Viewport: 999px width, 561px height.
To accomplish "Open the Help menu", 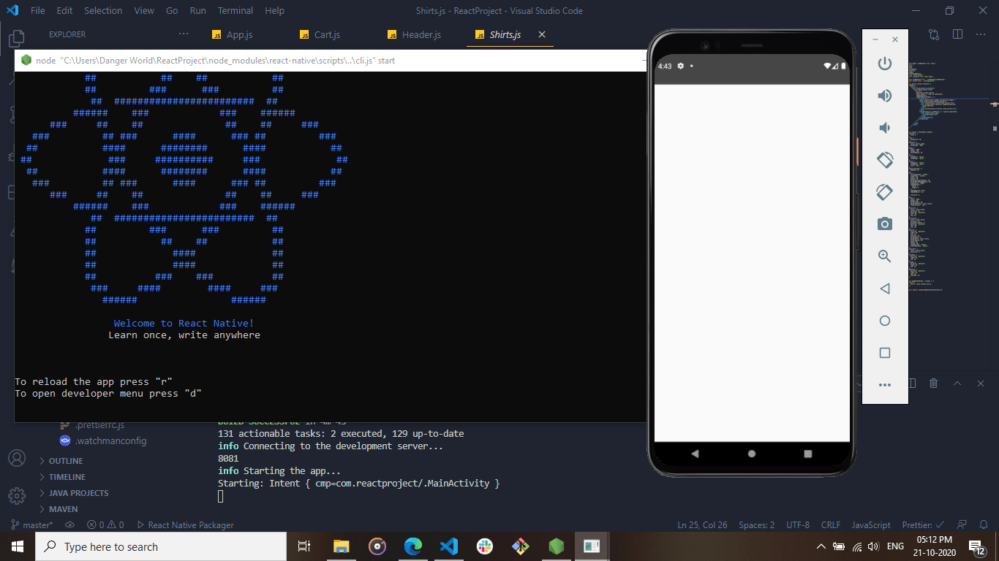I will (x=275, y=11).
